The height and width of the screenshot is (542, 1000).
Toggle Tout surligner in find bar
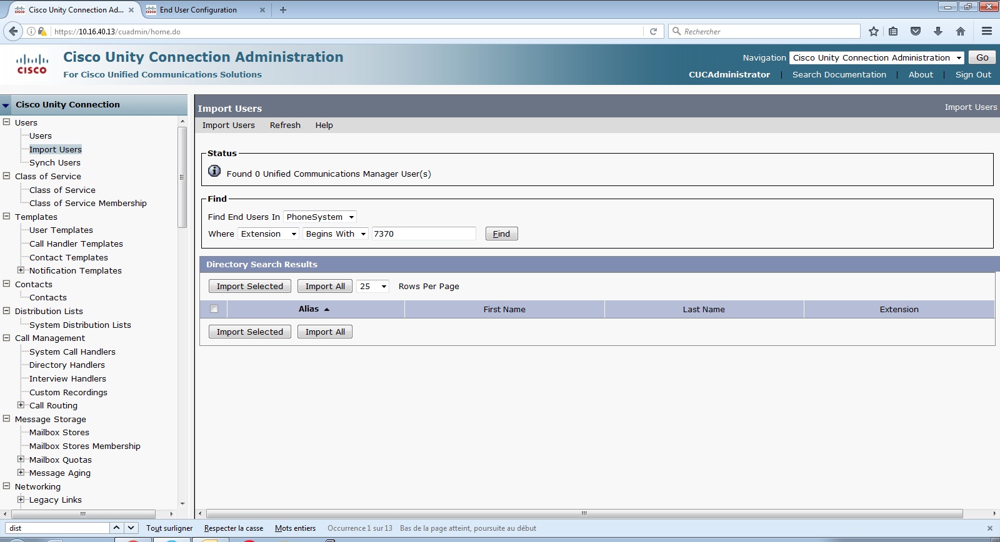(169, 528)
